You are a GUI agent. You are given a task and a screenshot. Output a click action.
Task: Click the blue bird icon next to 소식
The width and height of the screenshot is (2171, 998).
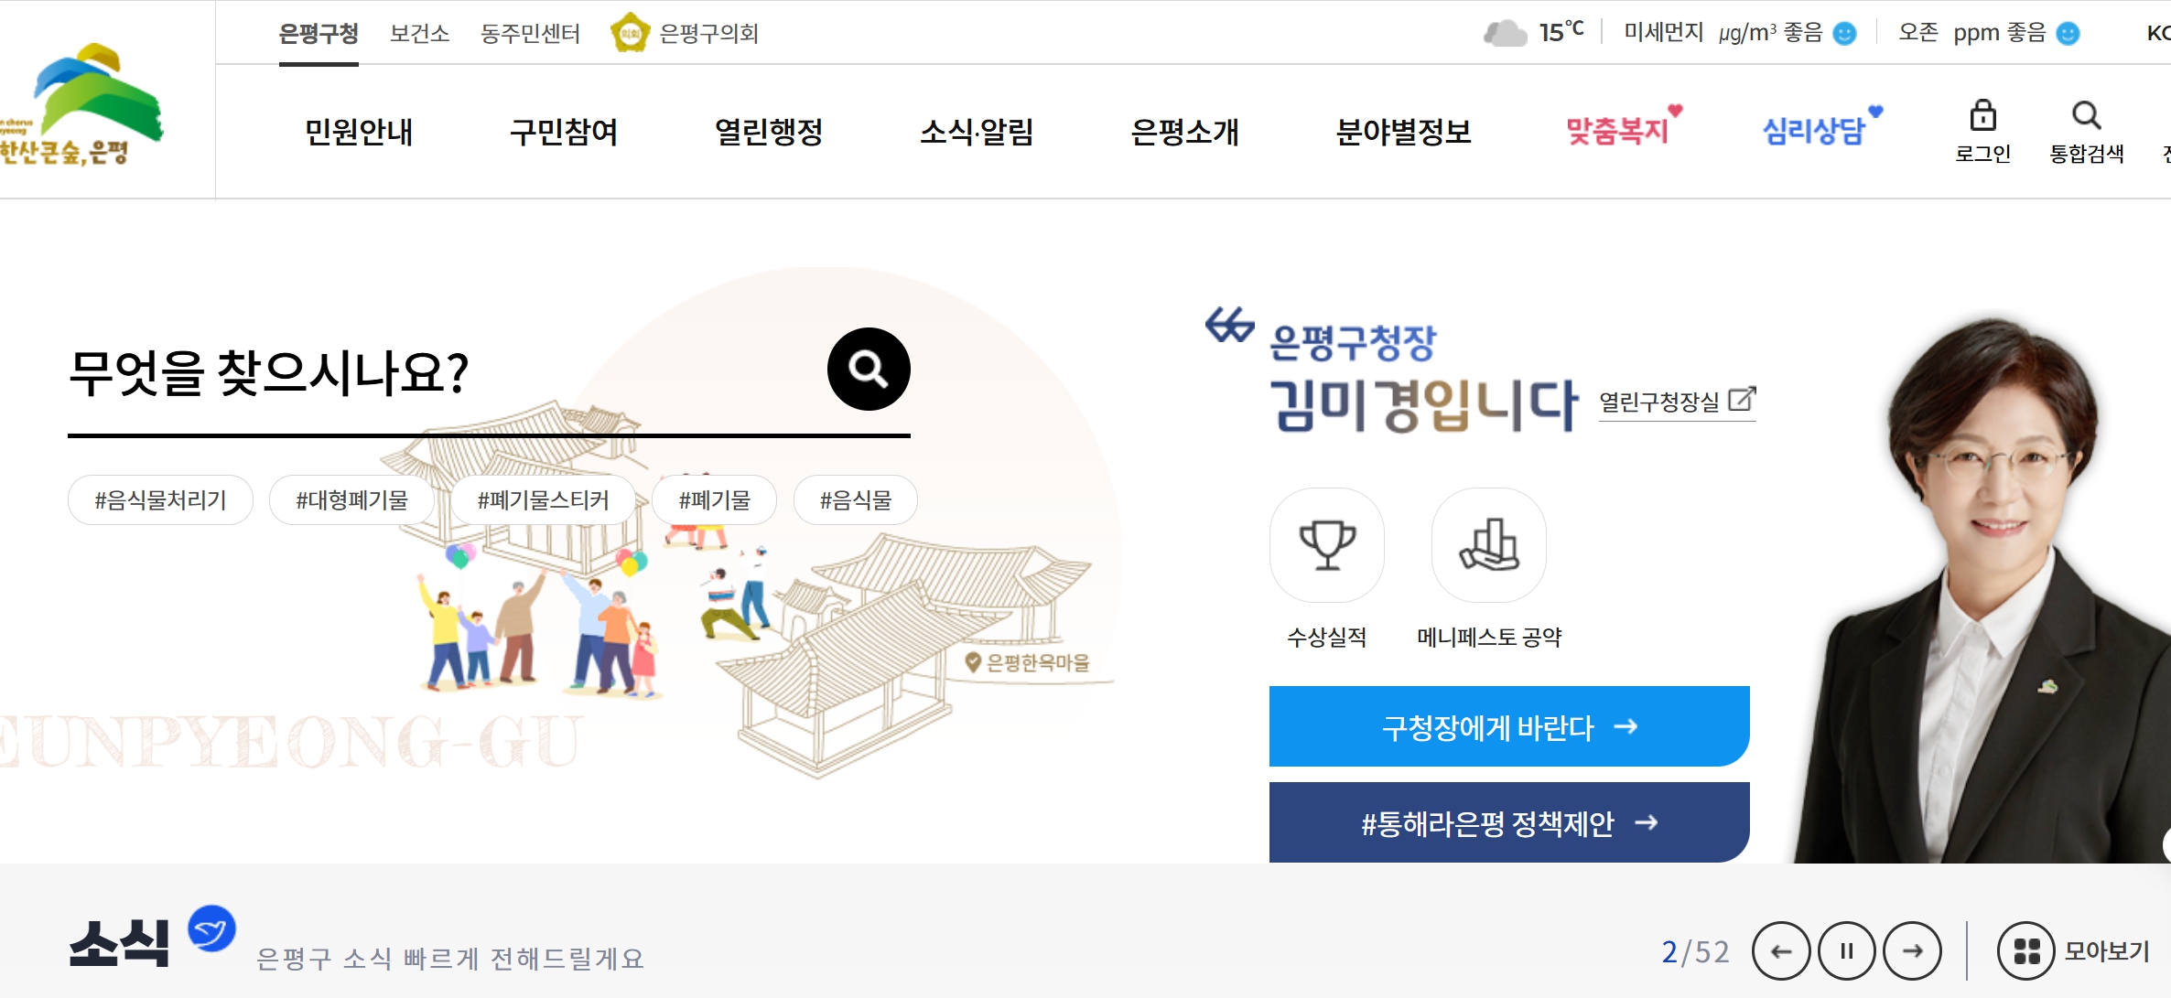point(211,929)
